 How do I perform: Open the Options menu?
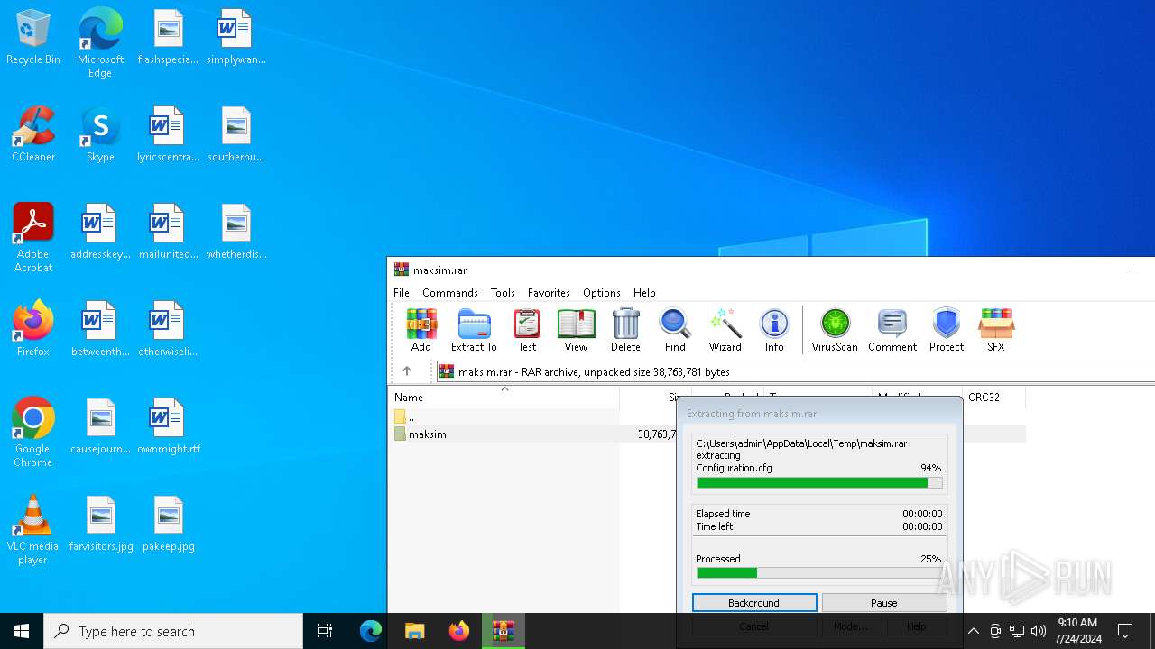pyautogui.click(x=601, y=293)
